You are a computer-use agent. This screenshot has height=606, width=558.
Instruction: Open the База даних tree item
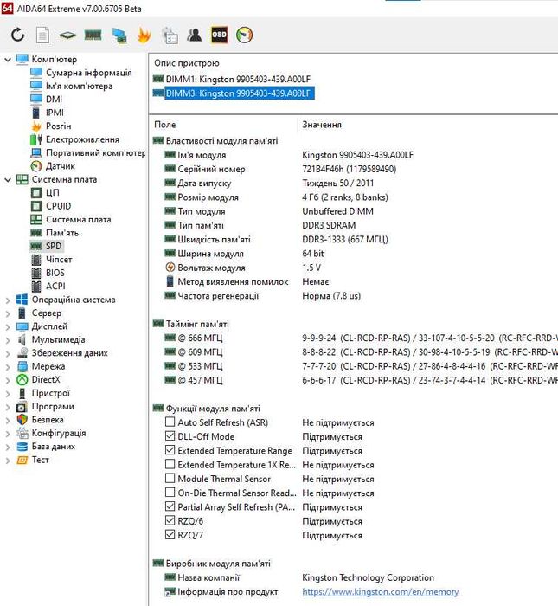pyautogui.click(x=54, y=447)
